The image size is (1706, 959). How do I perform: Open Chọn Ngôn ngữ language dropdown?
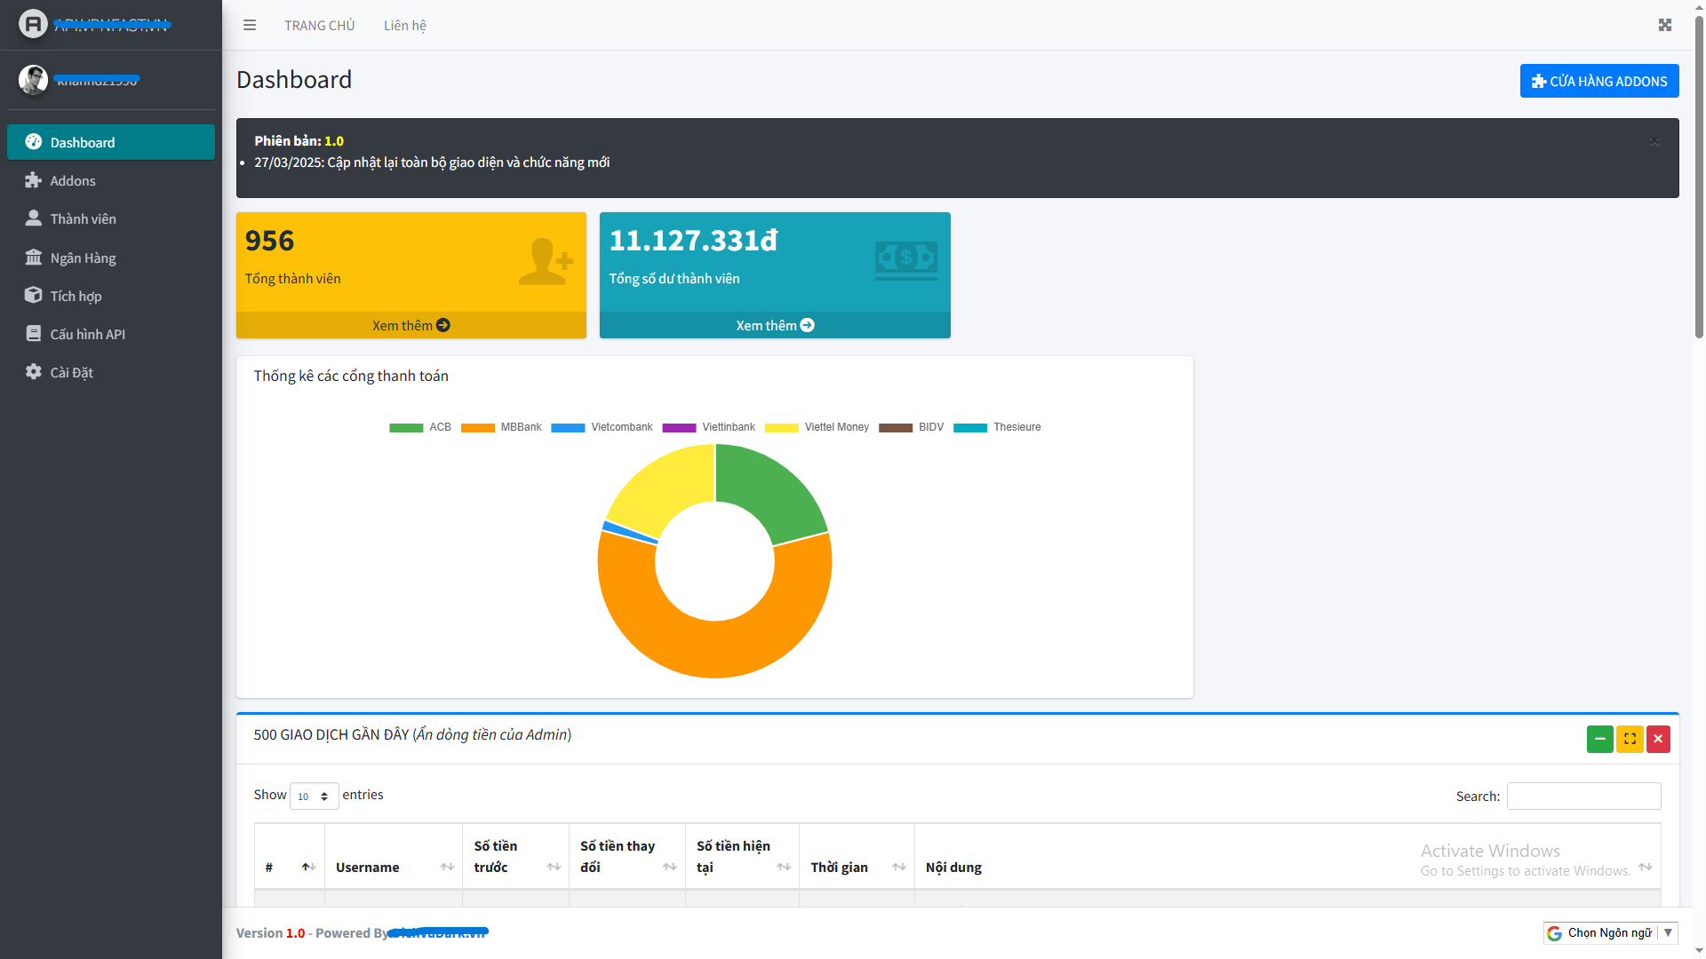1610,932
